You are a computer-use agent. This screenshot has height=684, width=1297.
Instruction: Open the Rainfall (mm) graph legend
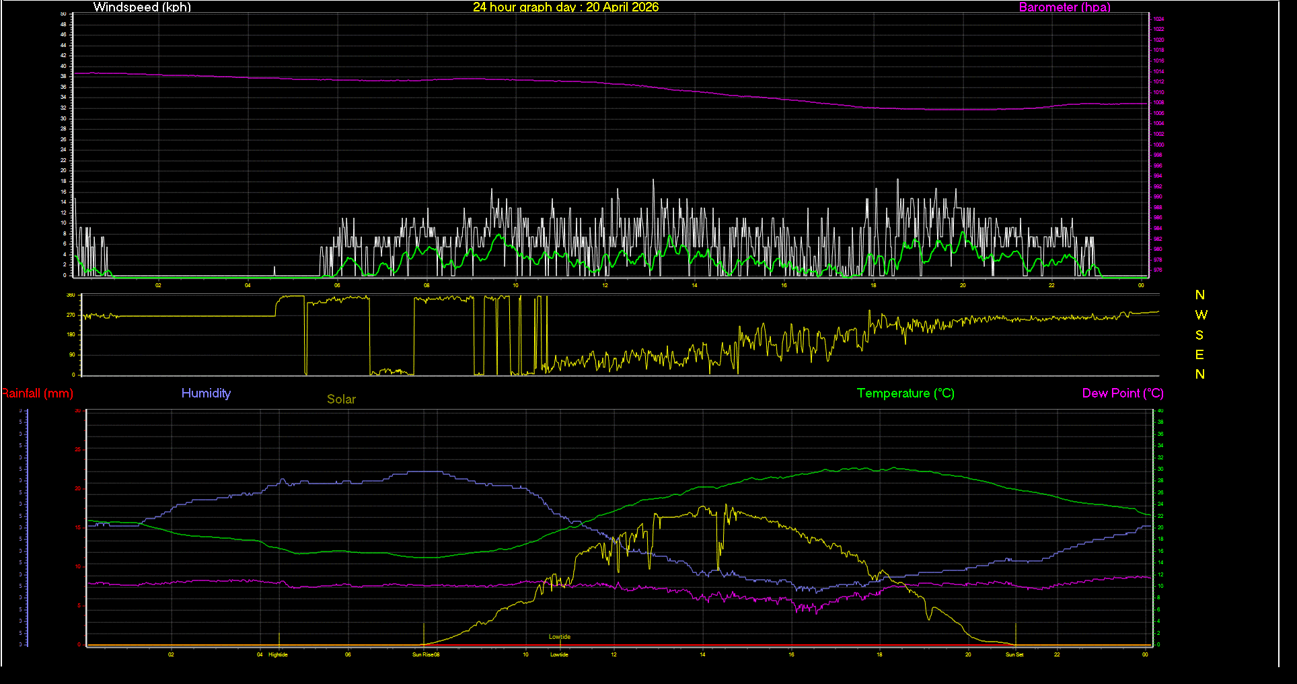(37, 393)
